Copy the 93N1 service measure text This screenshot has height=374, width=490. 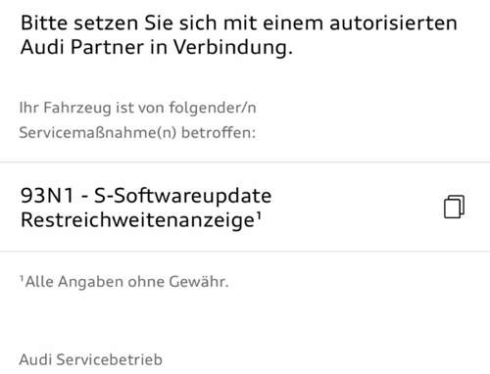454,207
